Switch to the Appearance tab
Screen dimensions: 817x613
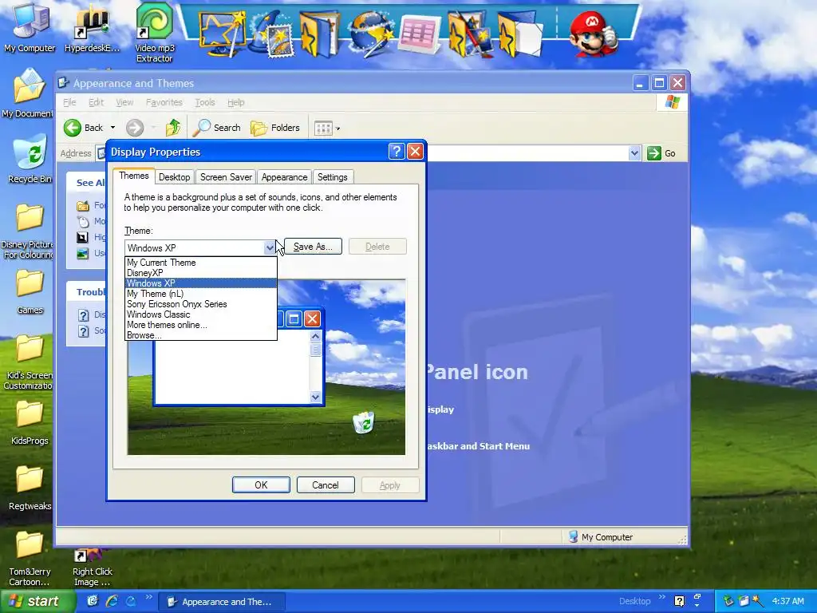coord(285,177)
